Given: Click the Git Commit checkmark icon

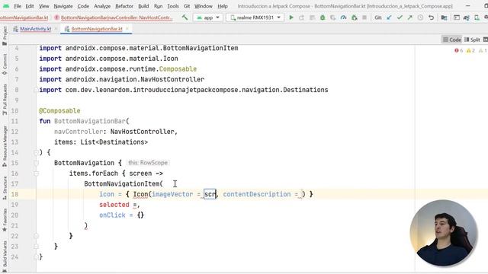Looking at the screenshot, I should click(x=400, y=18).
